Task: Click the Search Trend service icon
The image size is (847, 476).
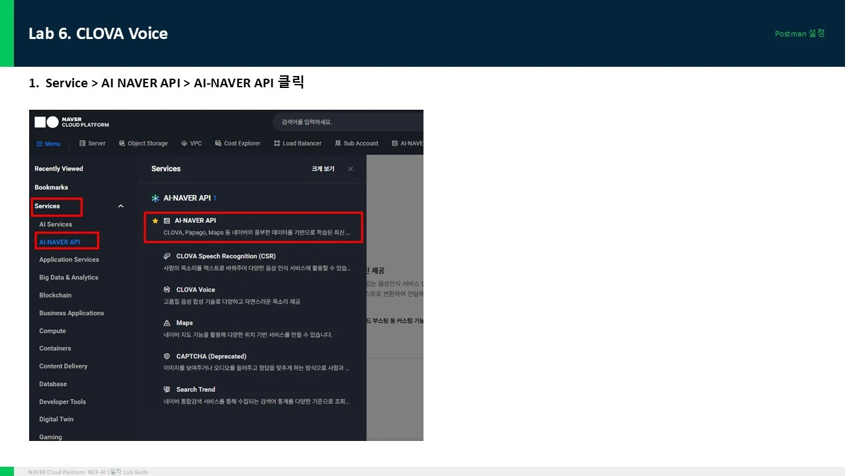Action: (167, 389)
